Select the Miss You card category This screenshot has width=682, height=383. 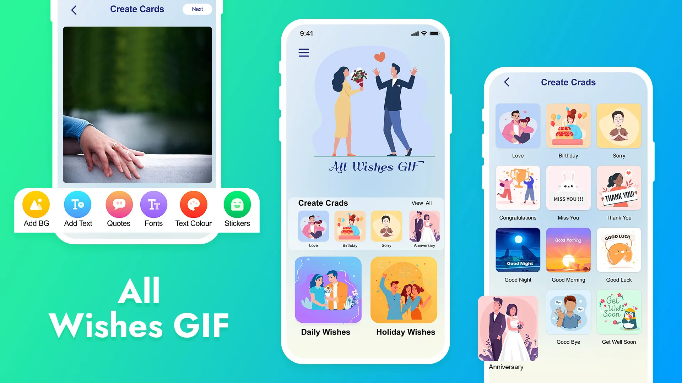tap(568, 189)
